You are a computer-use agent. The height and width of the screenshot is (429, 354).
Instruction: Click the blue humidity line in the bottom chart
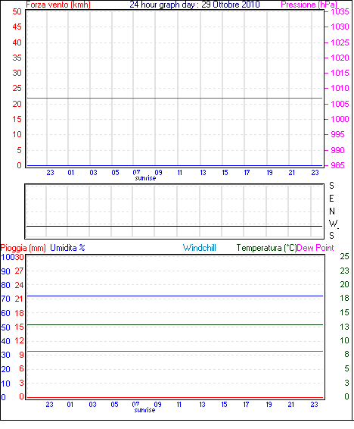click(x=175, y=296)
